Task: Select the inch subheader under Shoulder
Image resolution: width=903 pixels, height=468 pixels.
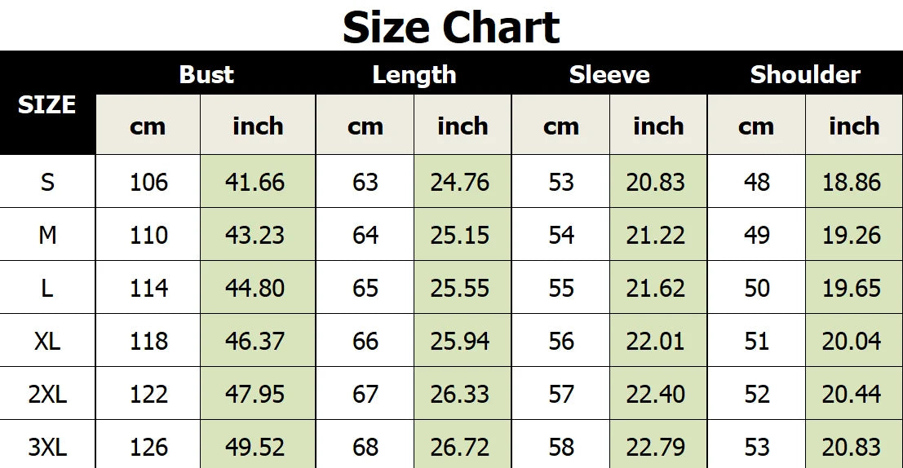Action: [854, 126]
